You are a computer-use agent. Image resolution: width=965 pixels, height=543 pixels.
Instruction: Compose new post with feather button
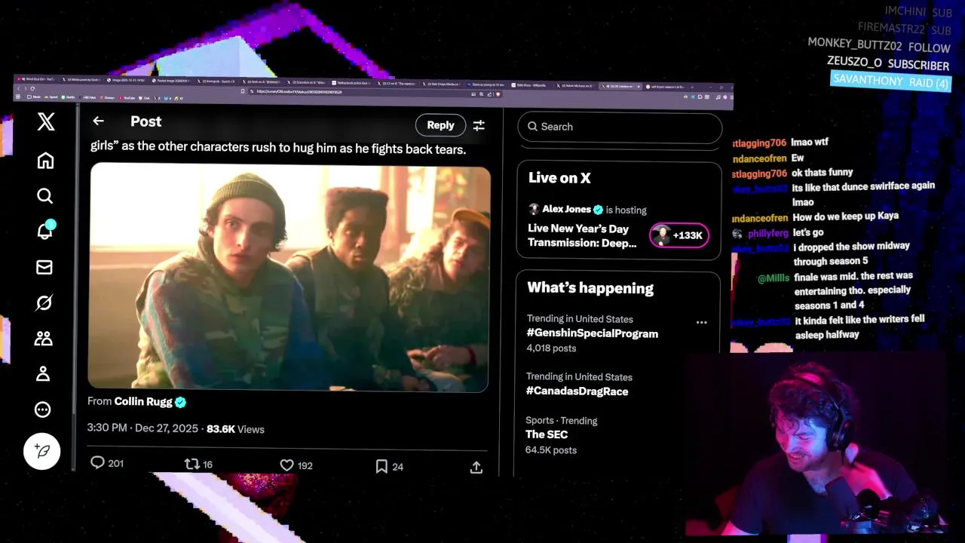click(42, 451)
